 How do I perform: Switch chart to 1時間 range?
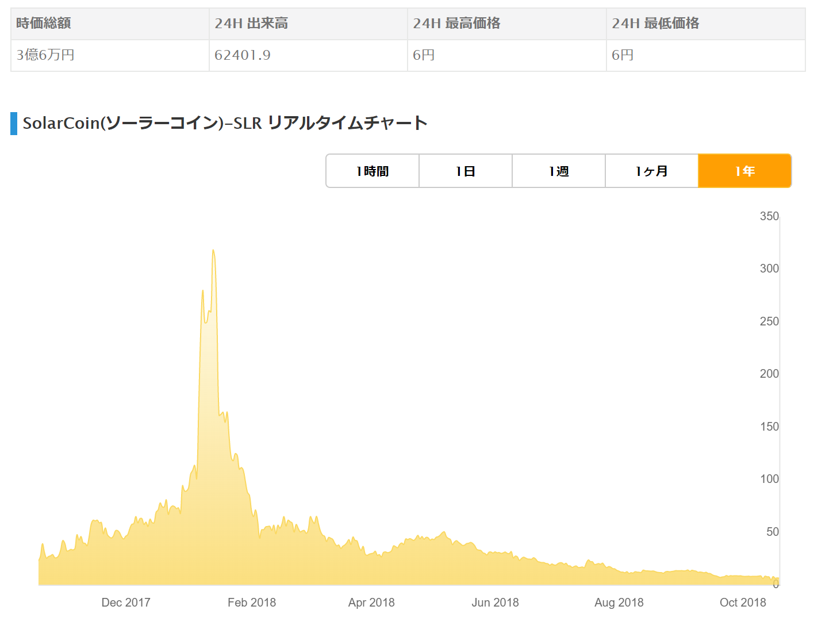click(373, 171)
